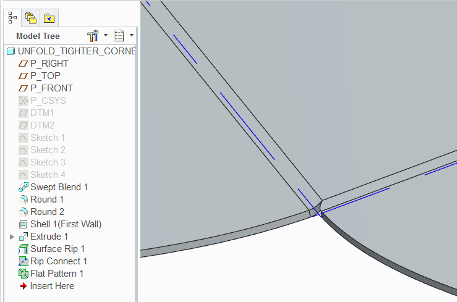The image size is (457, 302).
Task: Click the Round 1 icon
Action: pos(23,199)
